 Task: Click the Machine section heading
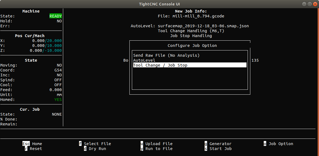click(x=31, y=11)
